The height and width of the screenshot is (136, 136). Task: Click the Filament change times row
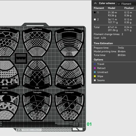click(108, 34)
